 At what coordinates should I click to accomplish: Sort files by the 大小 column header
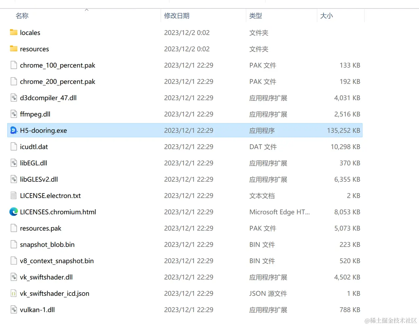[326, 16]
